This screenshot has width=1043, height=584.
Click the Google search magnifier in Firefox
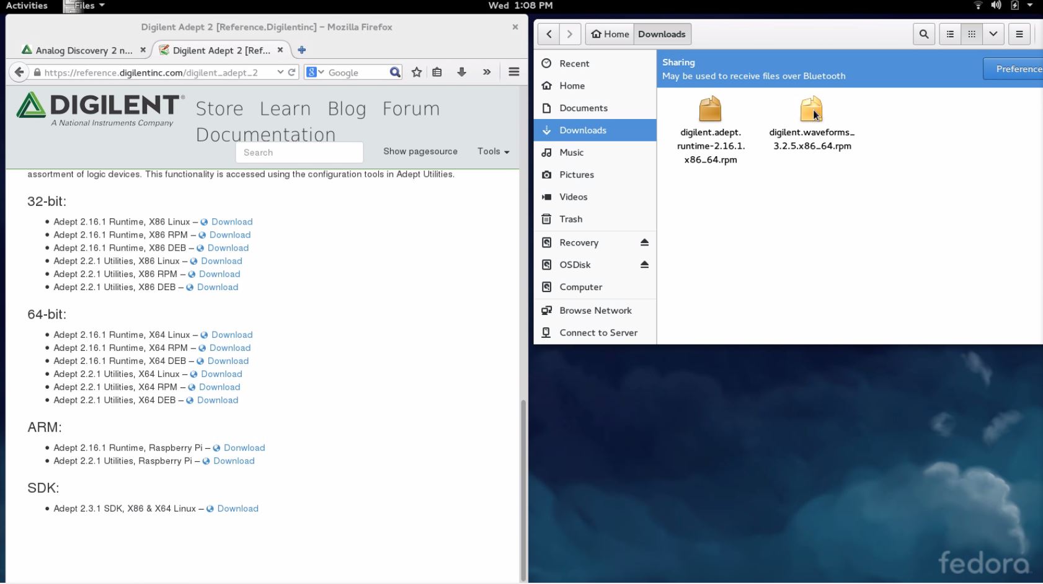tap(395, 72)
